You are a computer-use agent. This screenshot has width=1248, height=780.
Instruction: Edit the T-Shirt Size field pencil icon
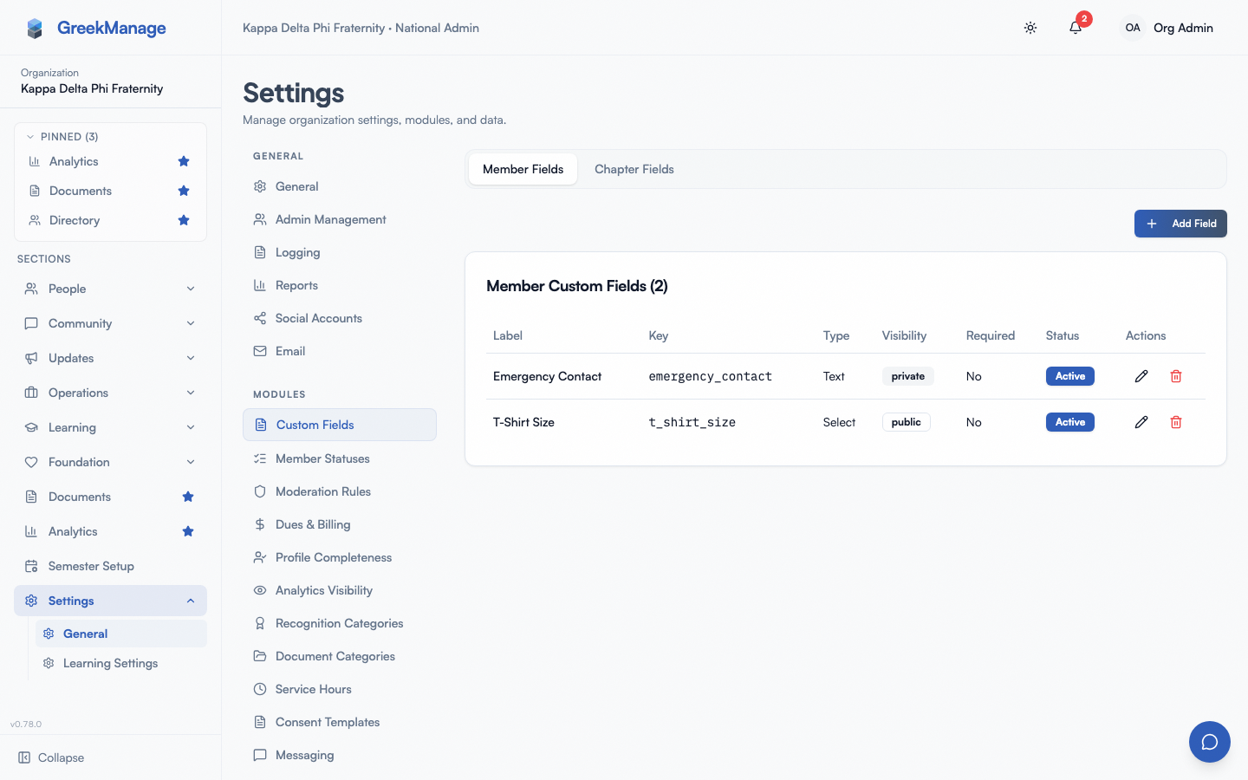(1141, 422)
